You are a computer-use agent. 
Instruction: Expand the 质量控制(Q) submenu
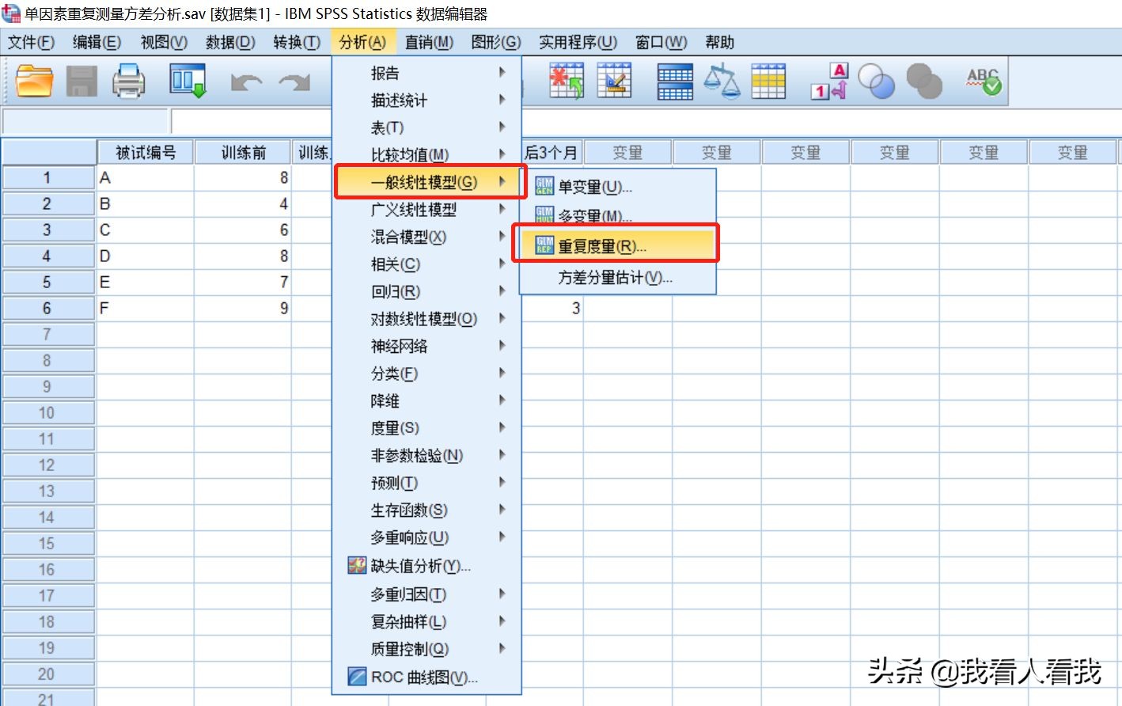426,649
